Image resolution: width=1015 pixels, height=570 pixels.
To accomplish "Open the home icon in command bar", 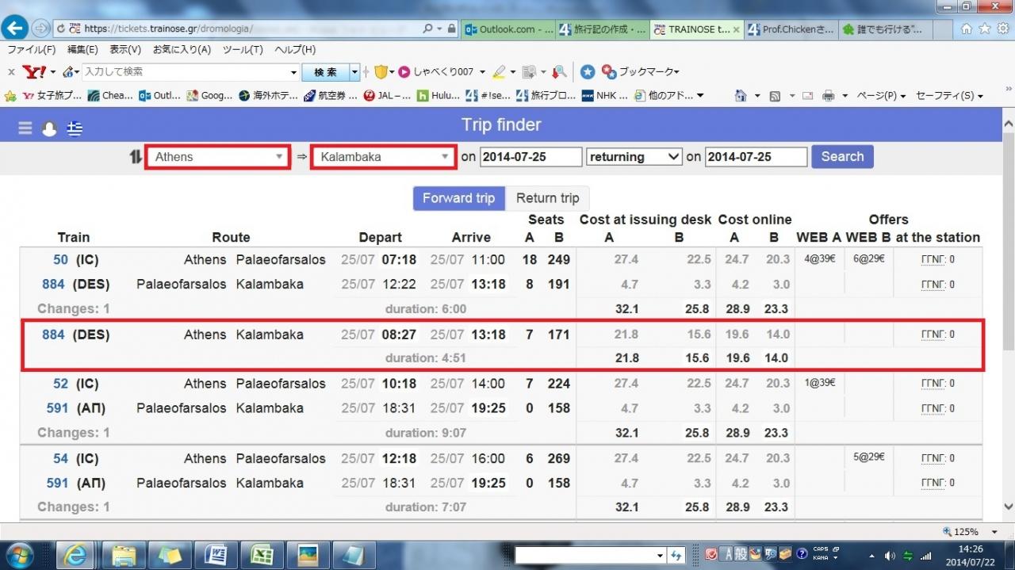I will [x=741, y=96].
